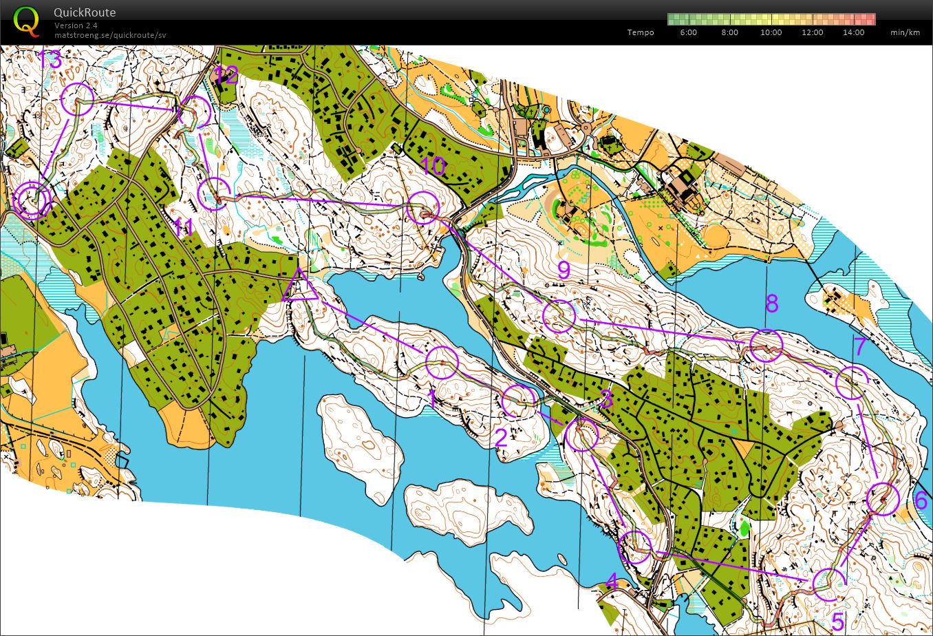The image size is (933, 636).
Task: Click control circle 8 on the course
Action: coord(766,346)
